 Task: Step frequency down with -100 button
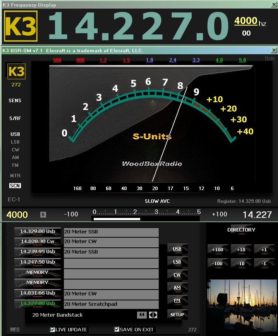[x=218, y=264]
